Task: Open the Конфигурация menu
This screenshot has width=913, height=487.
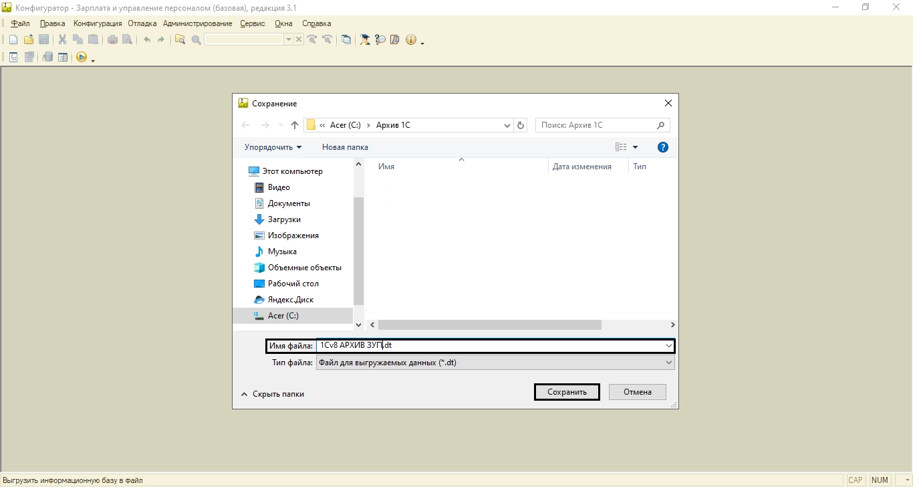Action: (98, 23)
